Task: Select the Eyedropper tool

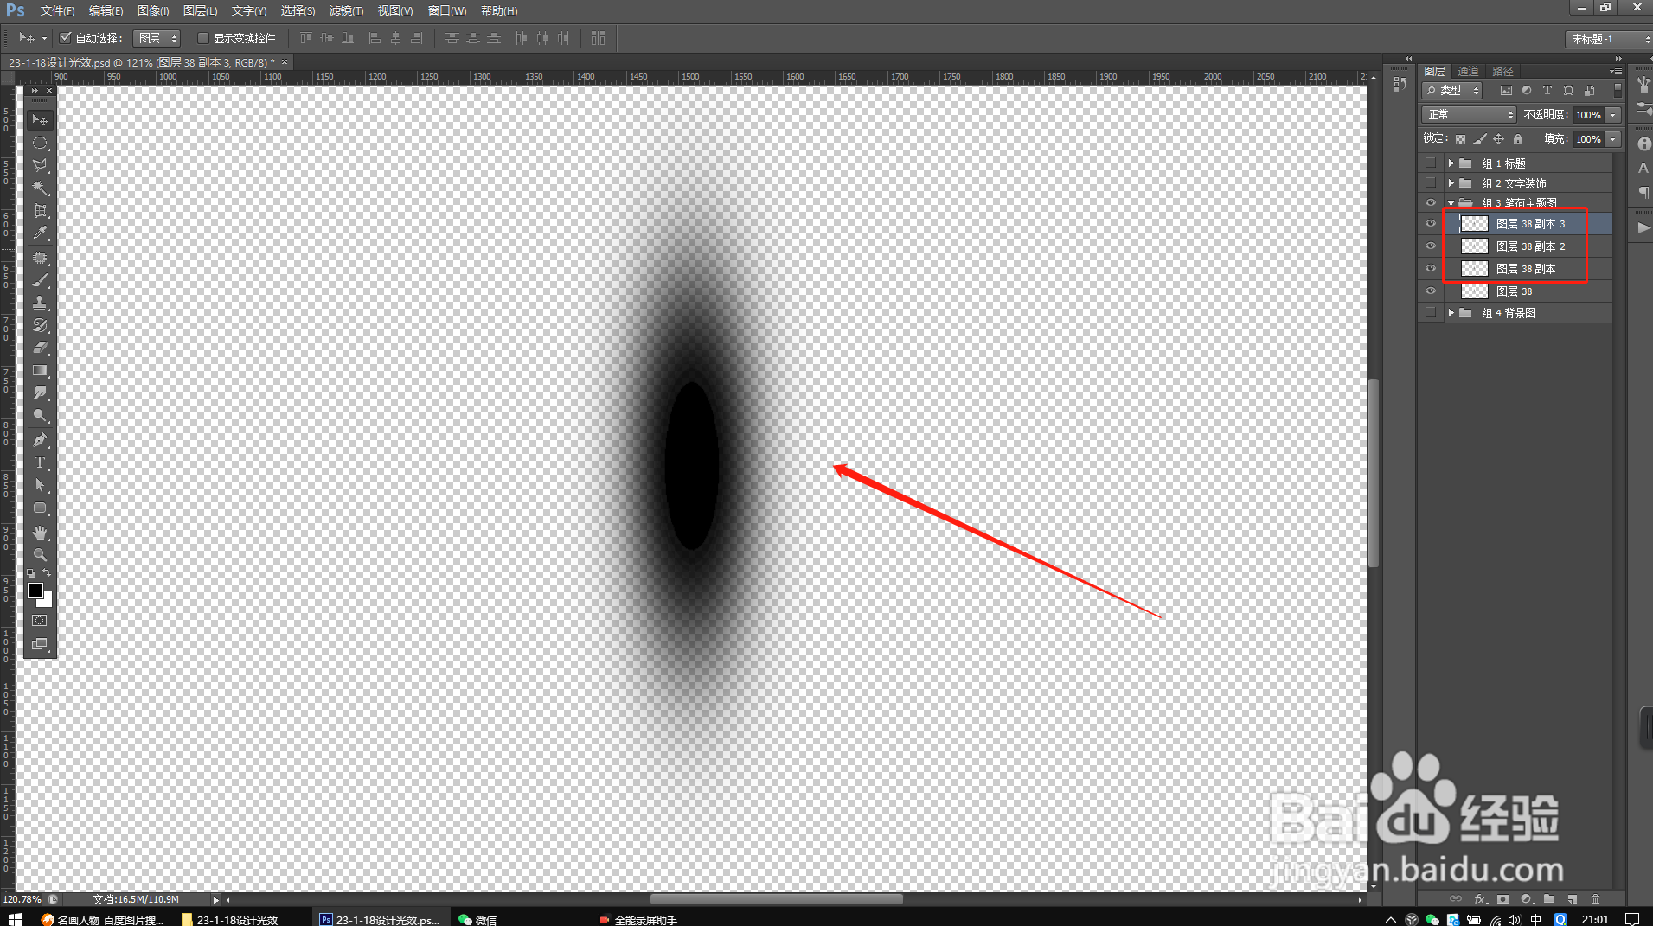Action: (x=40, y=233)
